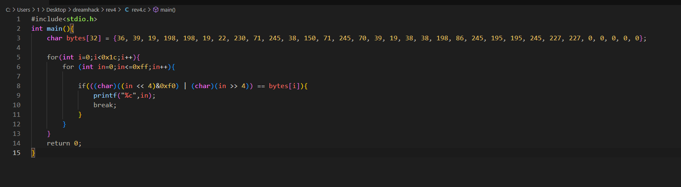This screenshot has height=187, width=681.
Task: Click the value 22 in the array
Action: 222,38
